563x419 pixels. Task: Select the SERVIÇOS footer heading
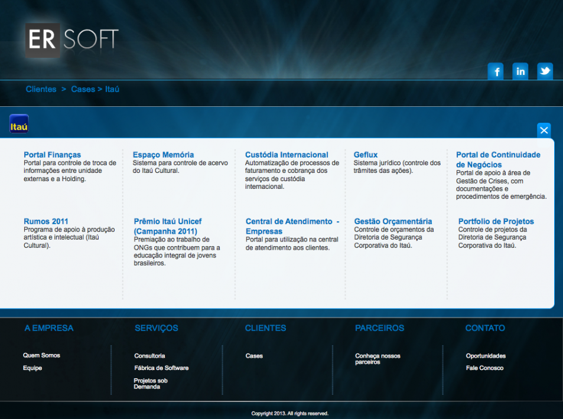(157, 328)
